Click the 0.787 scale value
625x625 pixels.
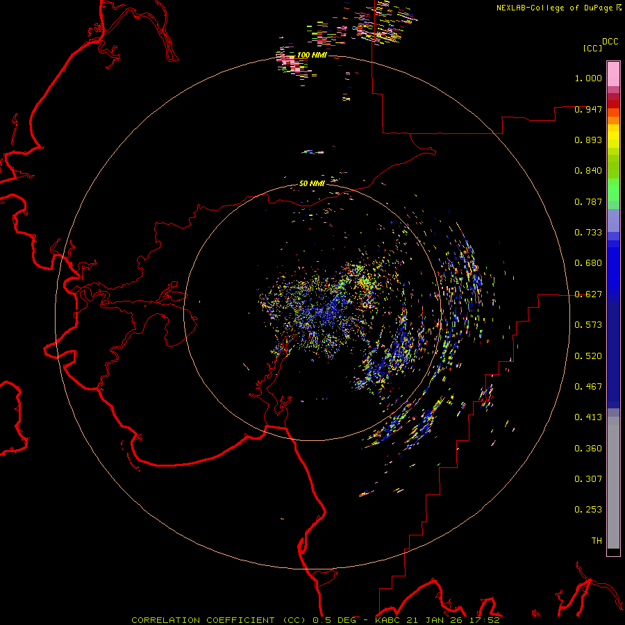point(588,201)
